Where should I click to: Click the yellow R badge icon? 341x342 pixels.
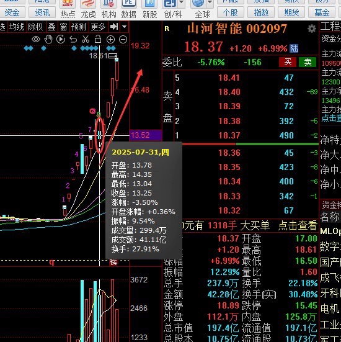tap(167, 29)
